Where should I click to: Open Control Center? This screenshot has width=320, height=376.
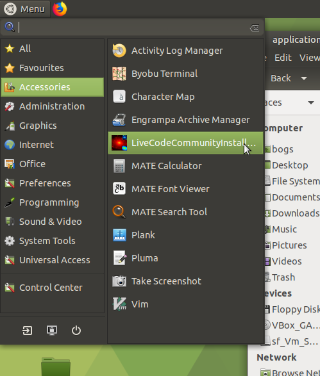(53, 288)
